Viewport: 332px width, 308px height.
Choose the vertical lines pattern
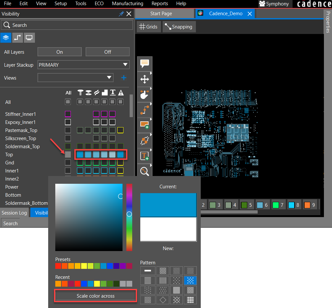(163, 280)
